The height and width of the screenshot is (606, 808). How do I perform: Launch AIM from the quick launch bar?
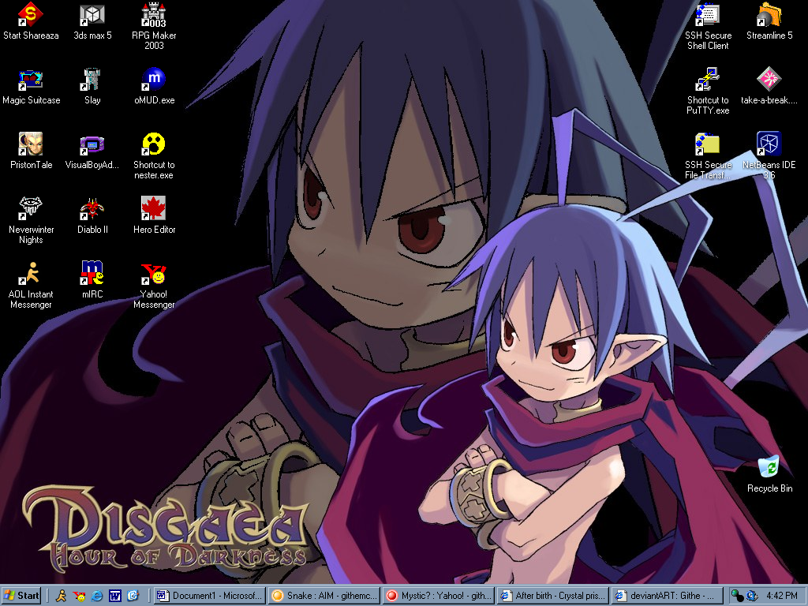click(x=61, y=597)
